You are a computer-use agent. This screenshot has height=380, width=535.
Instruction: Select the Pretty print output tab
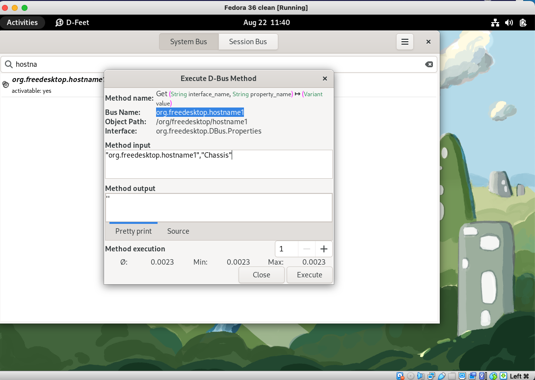coord(134,231)
